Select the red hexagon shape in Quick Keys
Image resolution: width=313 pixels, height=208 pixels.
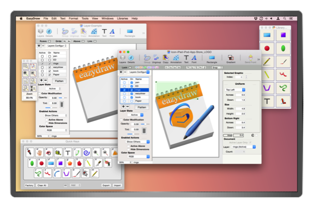(79, 163)
